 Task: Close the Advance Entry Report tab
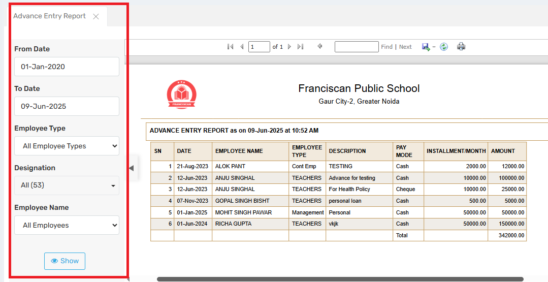click(x=96, y=16)
